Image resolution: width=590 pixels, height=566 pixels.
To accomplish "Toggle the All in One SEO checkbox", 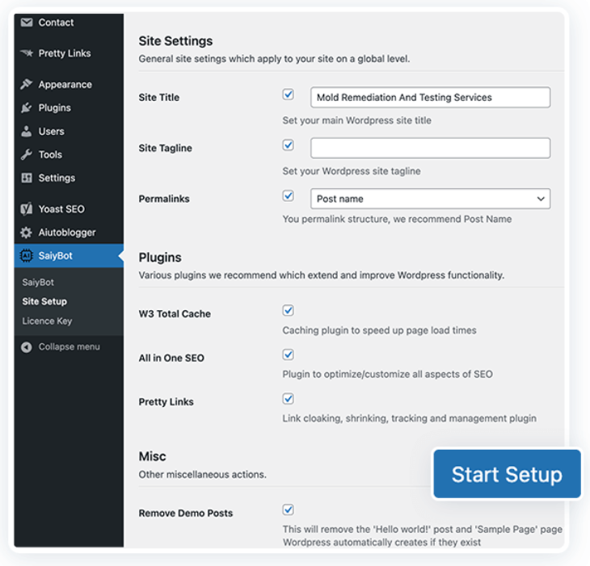I will 289,354.
